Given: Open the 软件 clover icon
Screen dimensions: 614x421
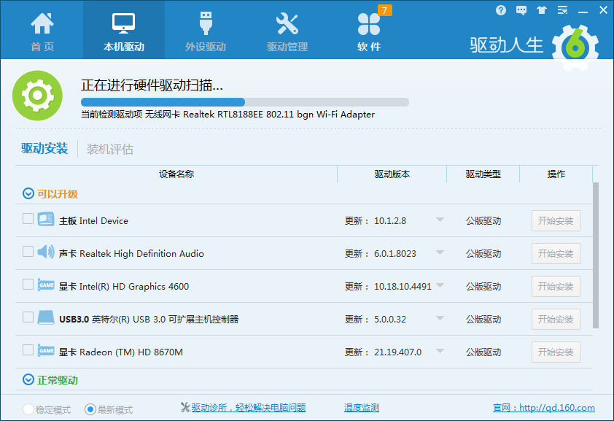Looking at the screenshot, I should 369,25.
